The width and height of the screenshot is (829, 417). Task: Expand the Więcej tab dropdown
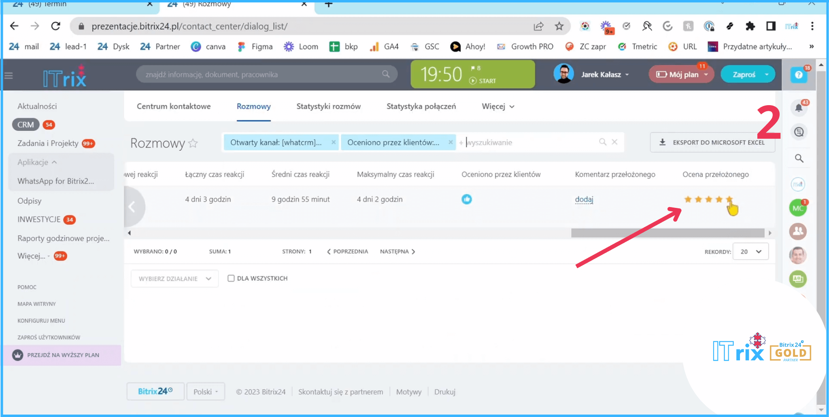(497, 106)
